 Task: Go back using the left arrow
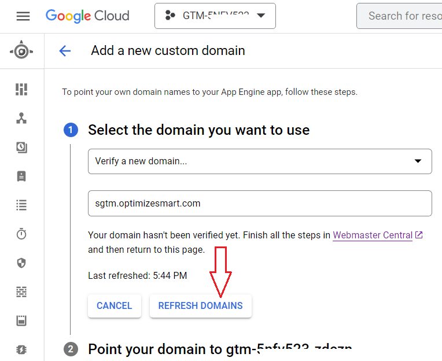65,51
